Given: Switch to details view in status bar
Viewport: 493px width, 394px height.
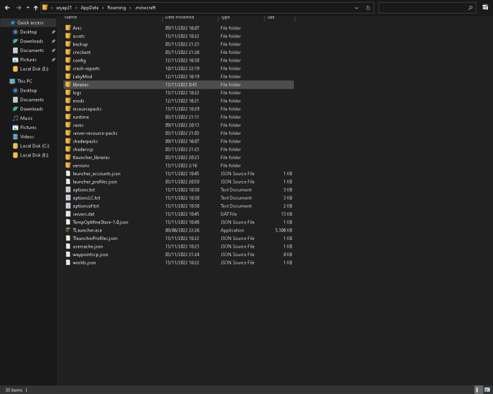Looking at the screenshot, I should [x=478, y=390].
